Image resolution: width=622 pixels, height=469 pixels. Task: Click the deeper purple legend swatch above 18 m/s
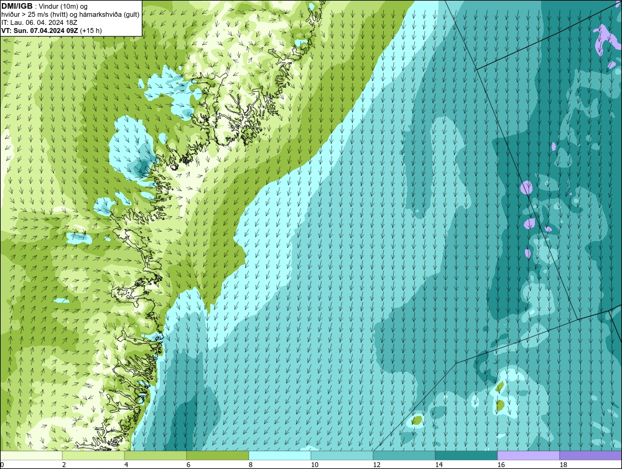pos(591,455)
